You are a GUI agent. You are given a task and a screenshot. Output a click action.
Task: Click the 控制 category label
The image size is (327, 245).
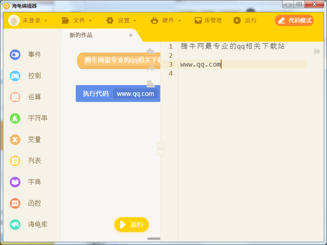pyautogui.click(x=34, y=76)
